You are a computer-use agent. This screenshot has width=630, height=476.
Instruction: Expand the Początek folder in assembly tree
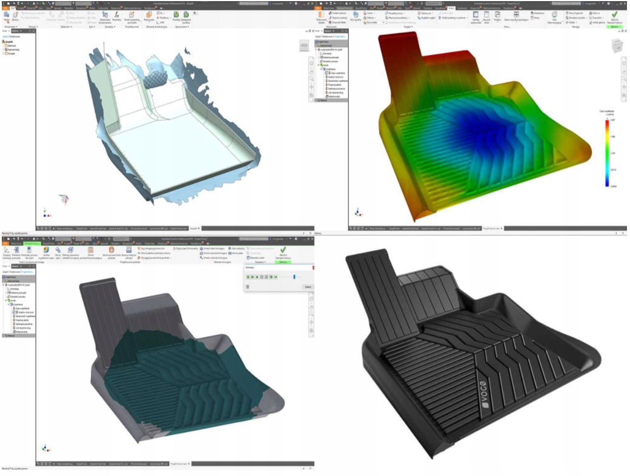click(5, 54)
